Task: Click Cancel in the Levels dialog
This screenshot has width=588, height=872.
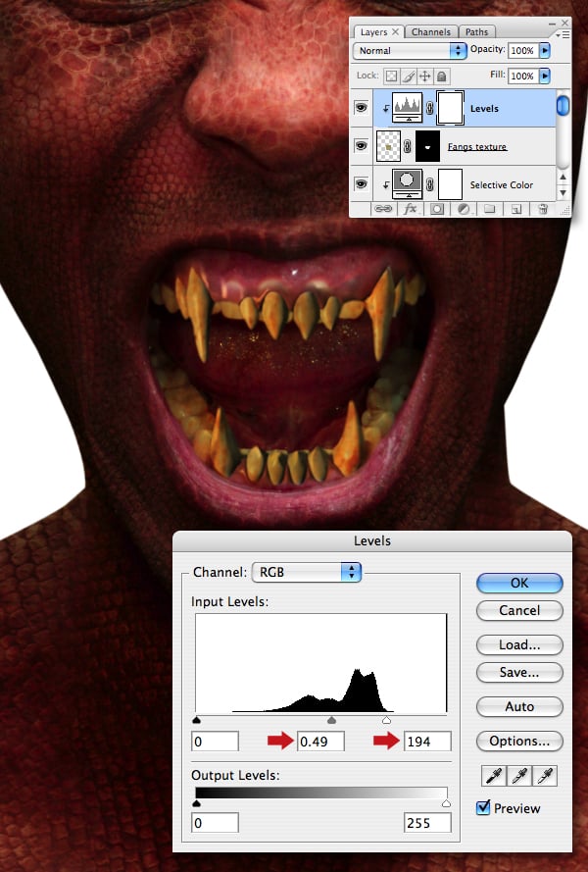Action: coord(519,611)
